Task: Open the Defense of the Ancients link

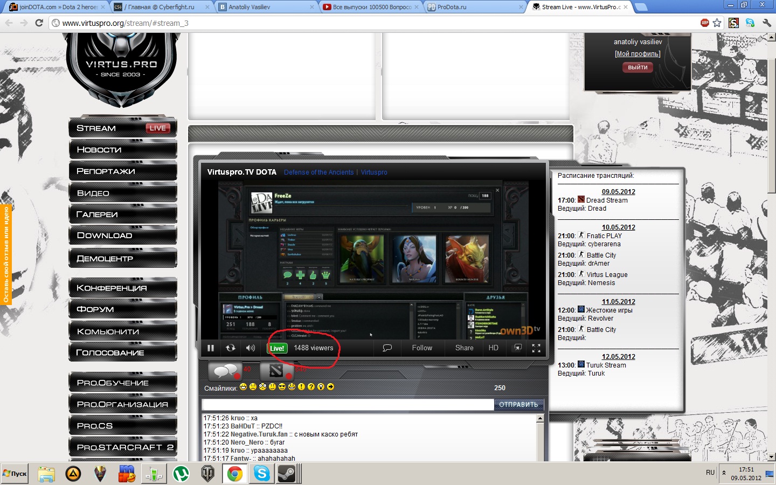Action: click(x=319, y=172)
